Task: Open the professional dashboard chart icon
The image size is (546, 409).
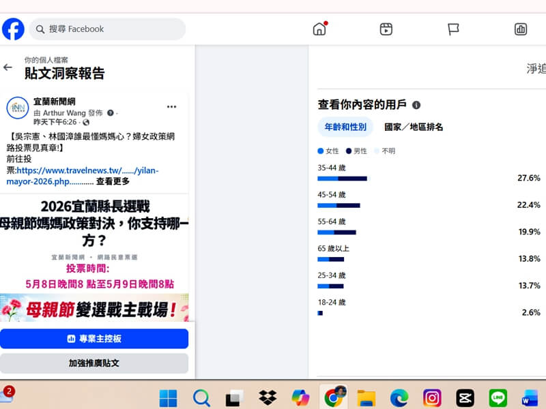Action: pos(521,29)
